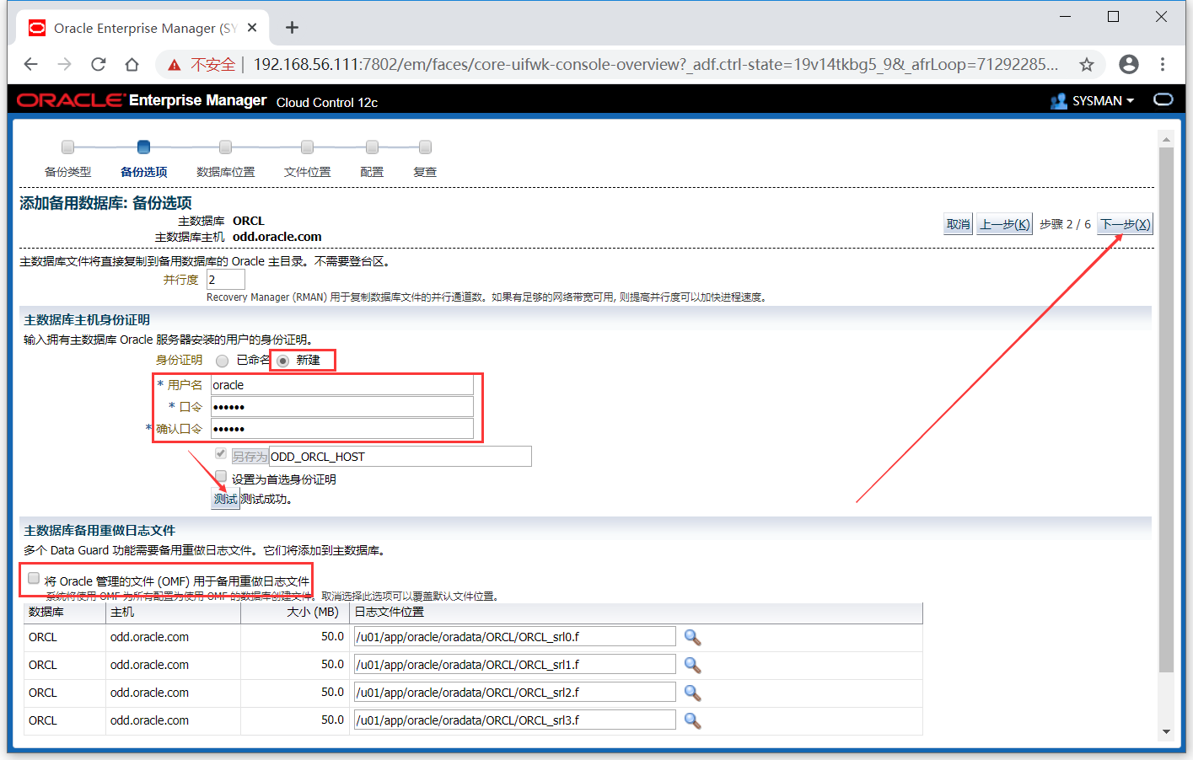This screenshot has width=1193, height=760.
Task: Click the browser address bar URL
Action: 655,64
